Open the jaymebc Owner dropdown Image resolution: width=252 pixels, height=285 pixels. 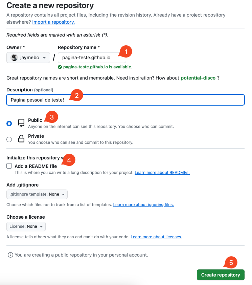(x=28, y=58)
